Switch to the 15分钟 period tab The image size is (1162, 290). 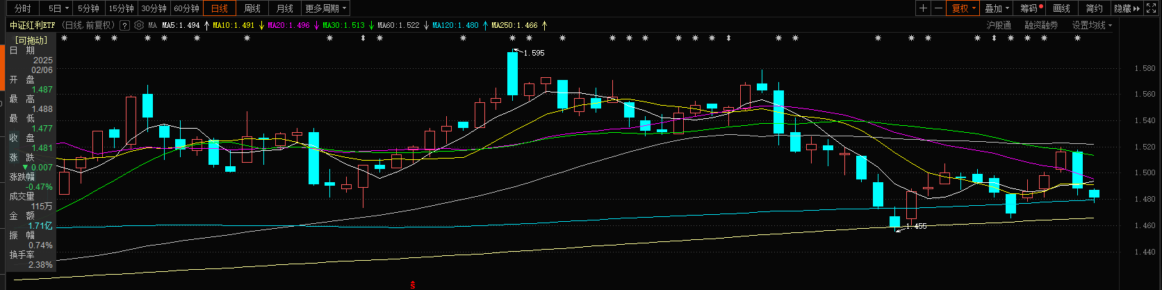pyautogui.click(x=122, y=8)
